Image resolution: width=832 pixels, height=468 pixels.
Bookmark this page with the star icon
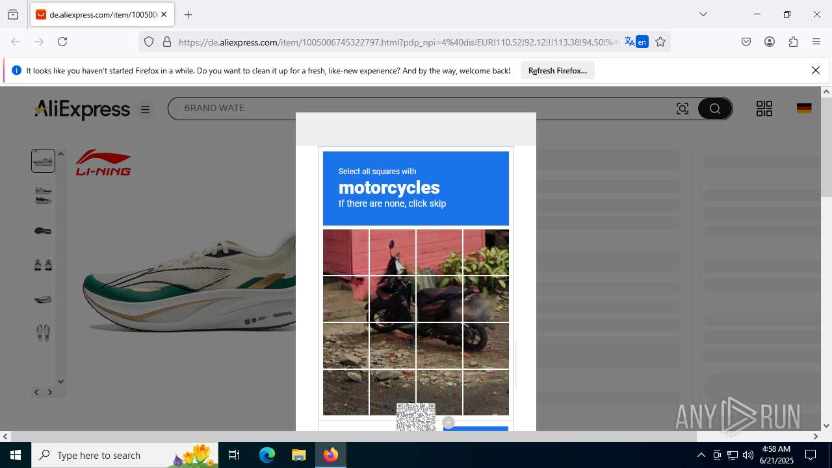coord(660,42)
